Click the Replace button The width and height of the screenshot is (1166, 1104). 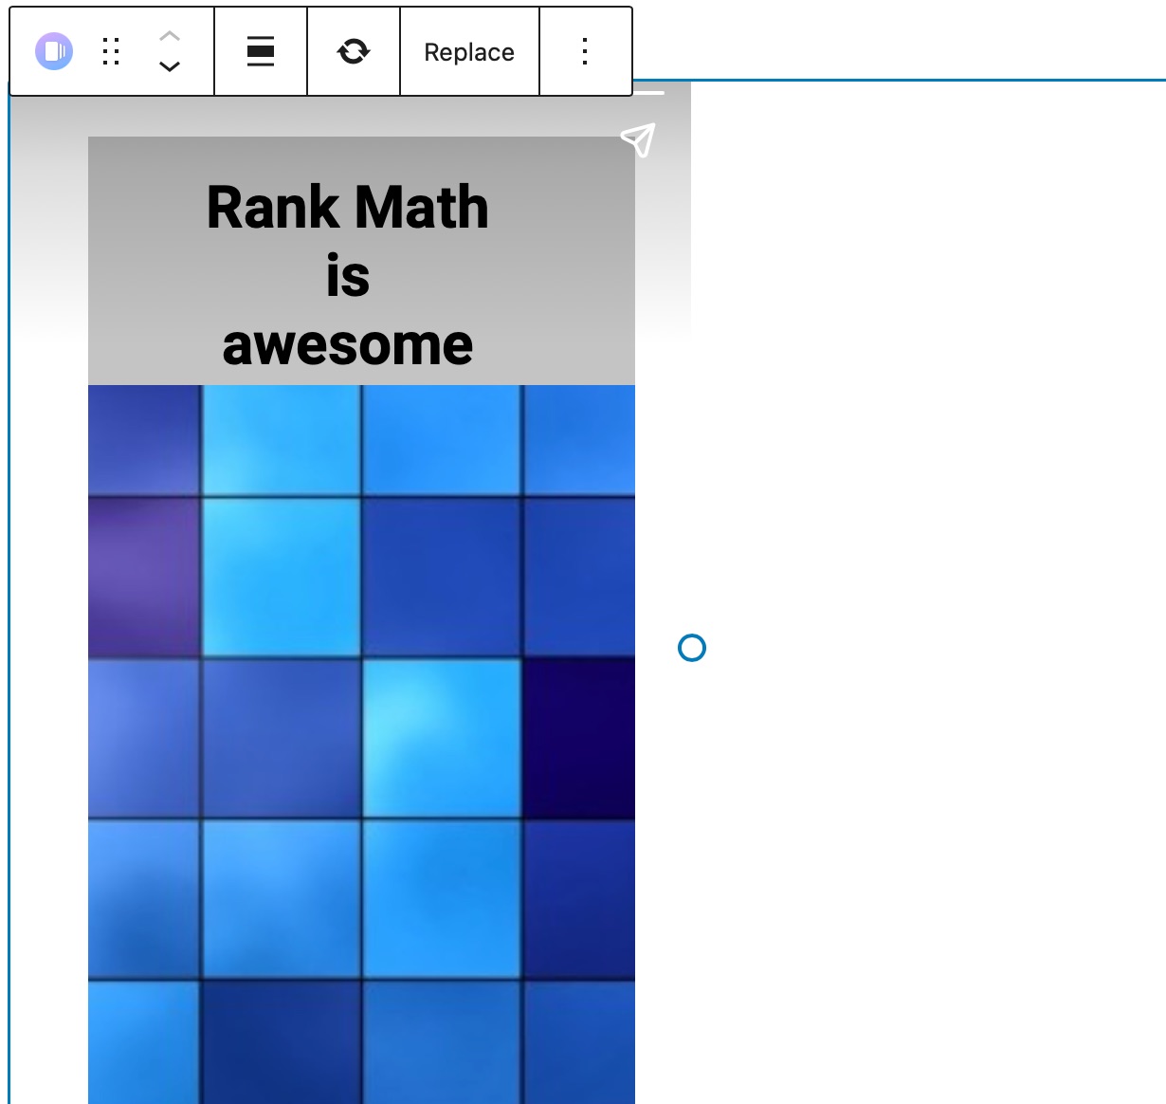coord(469,52)
